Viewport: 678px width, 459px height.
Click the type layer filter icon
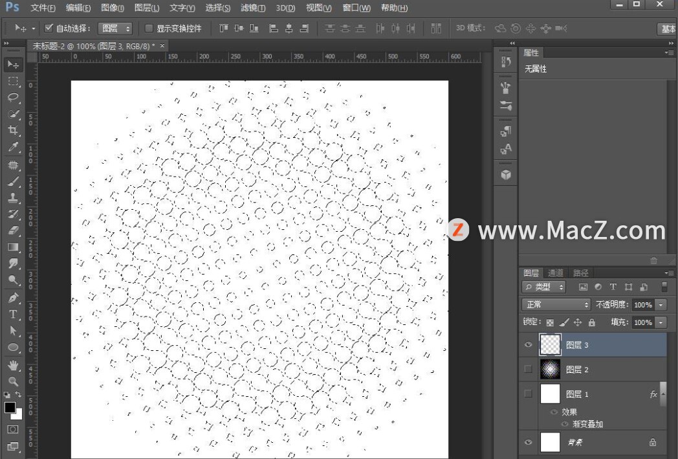tap(613, 286)
